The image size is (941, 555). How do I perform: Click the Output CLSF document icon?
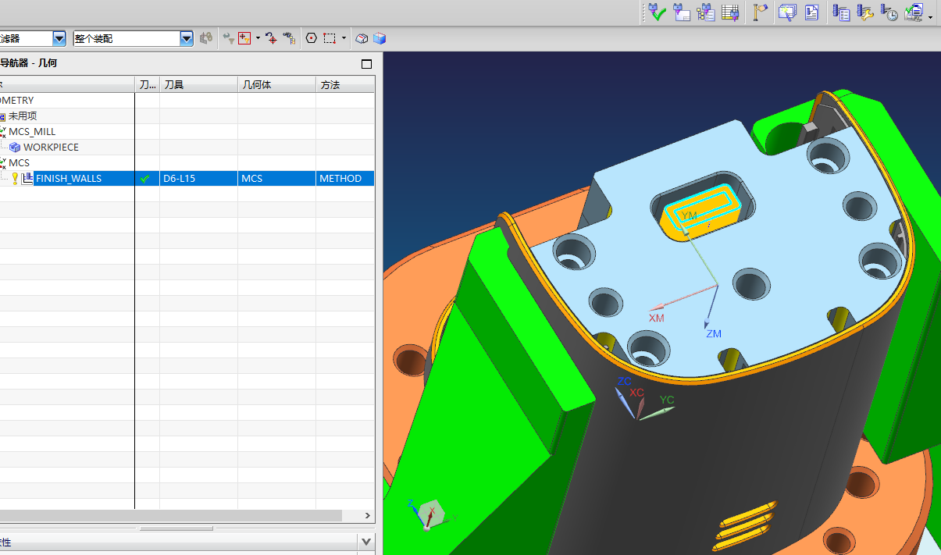coord(811,12)
